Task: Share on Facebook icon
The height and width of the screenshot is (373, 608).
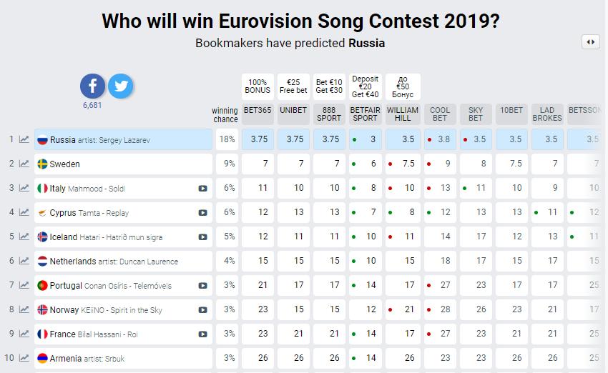Action: pyautogui.click(x=93, y=86)
